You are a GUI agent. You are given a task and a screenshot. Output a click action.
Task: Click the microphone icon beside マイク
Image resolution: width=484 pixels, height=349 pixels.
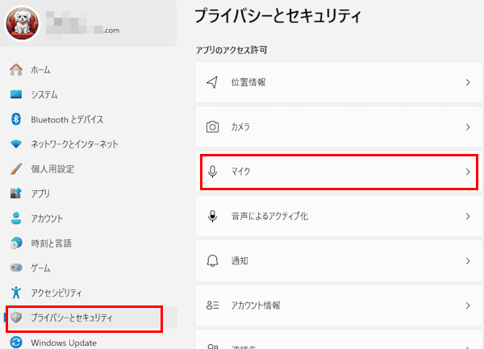(212, 172)
